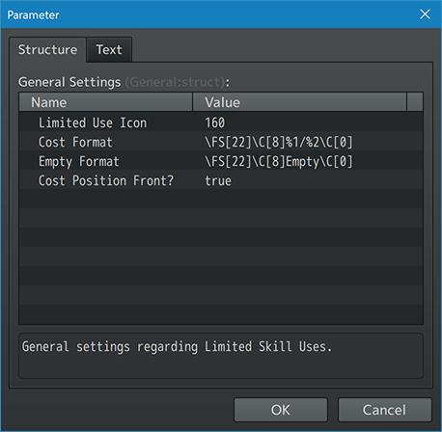Select the Cost Position Front? row
Viewport: 442px width, 432px height.
coord(221,180)
